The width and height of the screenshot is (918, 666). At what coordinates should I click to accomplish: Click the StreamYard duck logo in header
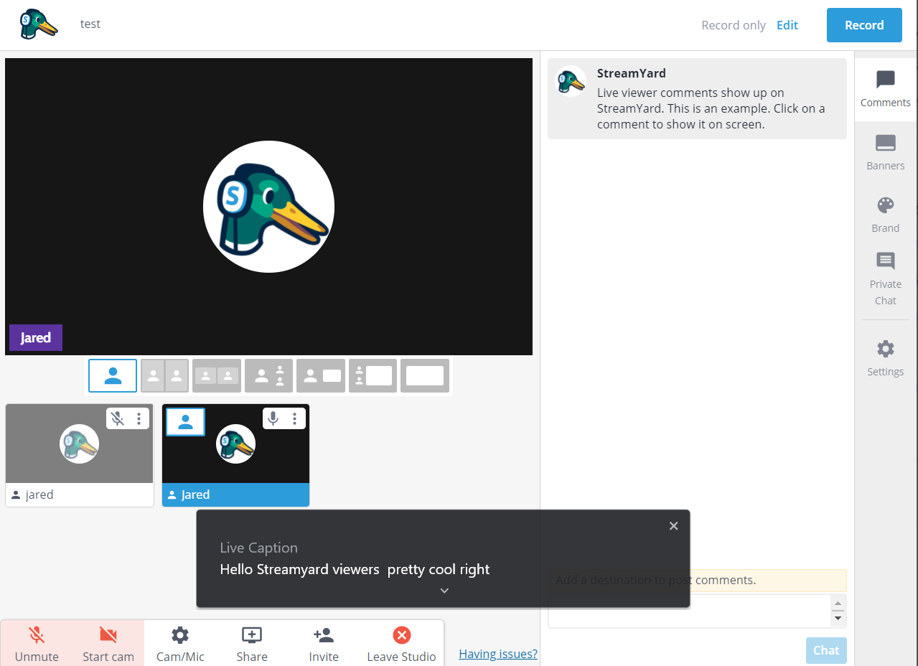[x=39, y=24]
